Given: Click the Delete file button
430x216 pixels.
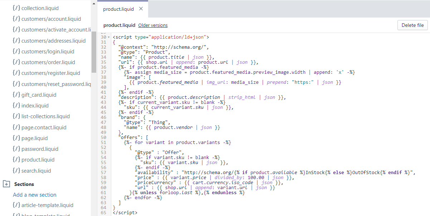Looking at the screenshot, I should 412,25.
